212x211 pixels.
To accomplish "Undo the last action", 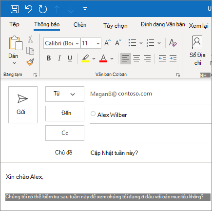I will pos(29,9).
